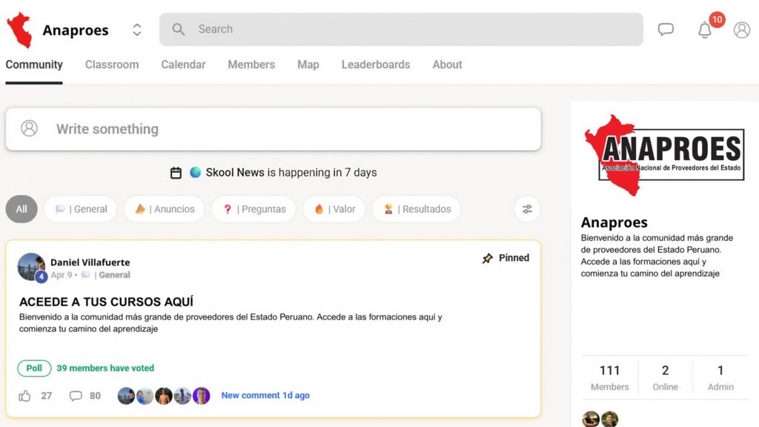
Task: Click the first member avatar in the sidebar
Action: click(591, 419)
